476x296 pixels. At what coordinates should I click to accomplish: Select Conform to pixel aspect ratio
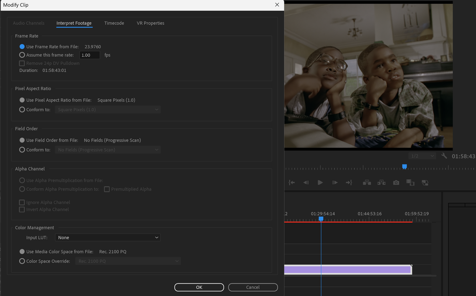[22, 110]
